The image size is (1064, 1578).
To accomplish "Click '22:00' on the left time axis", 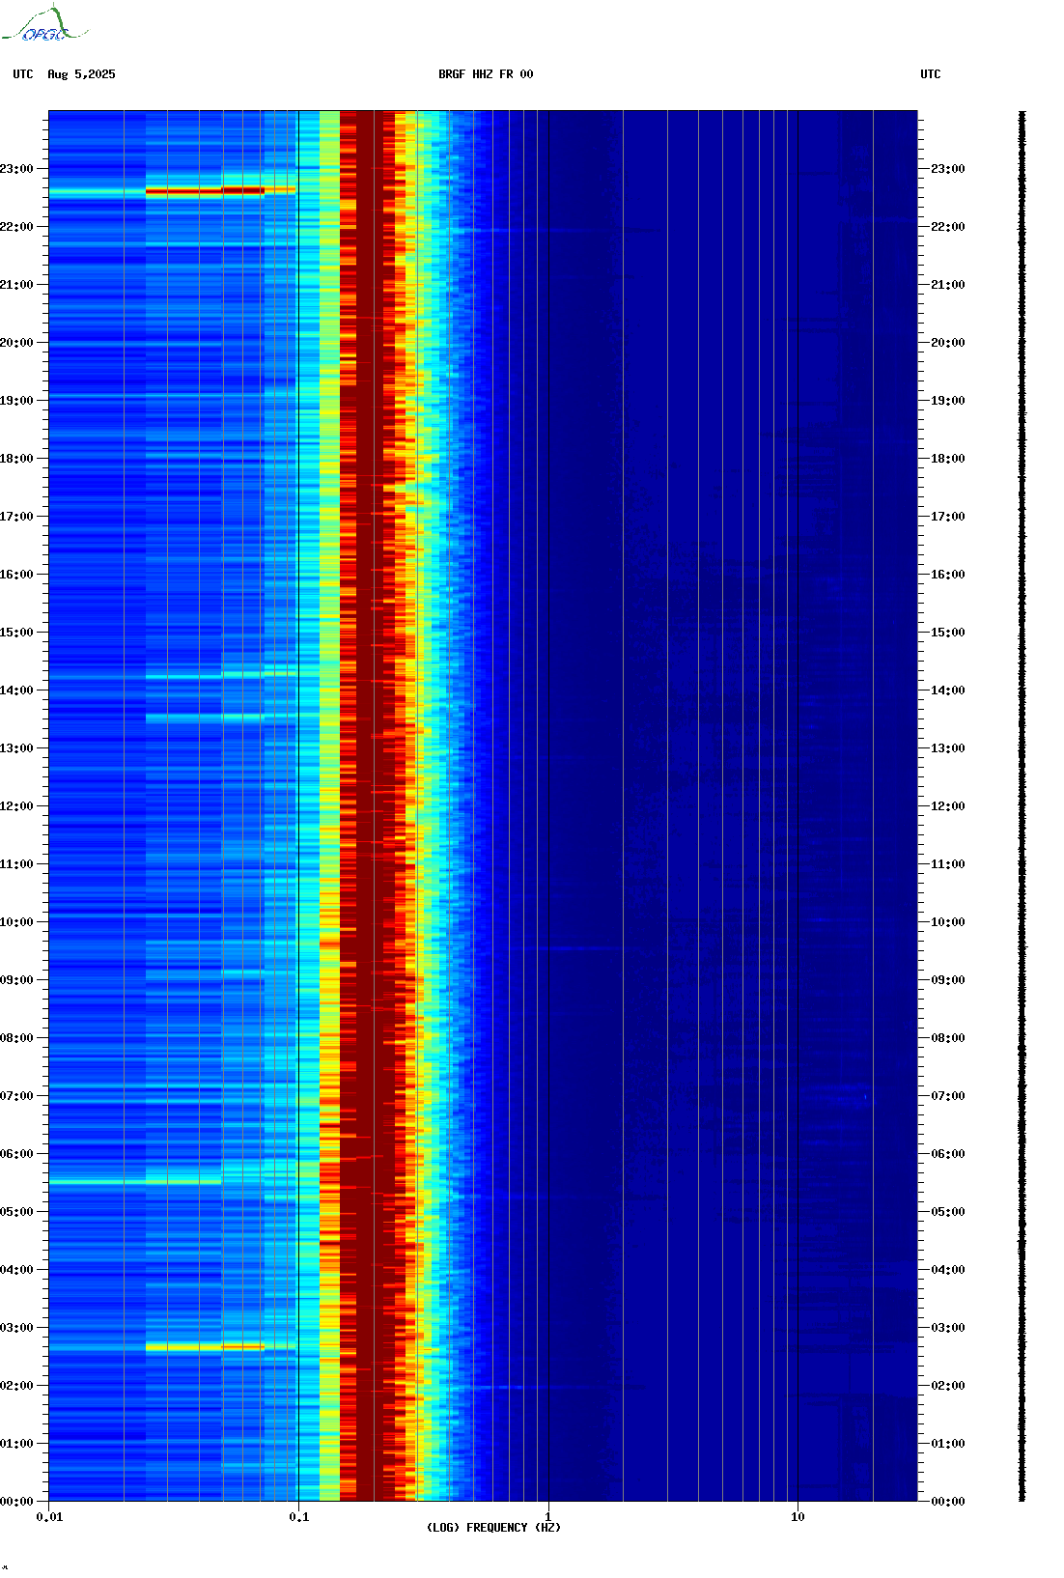I will [16, 227].
